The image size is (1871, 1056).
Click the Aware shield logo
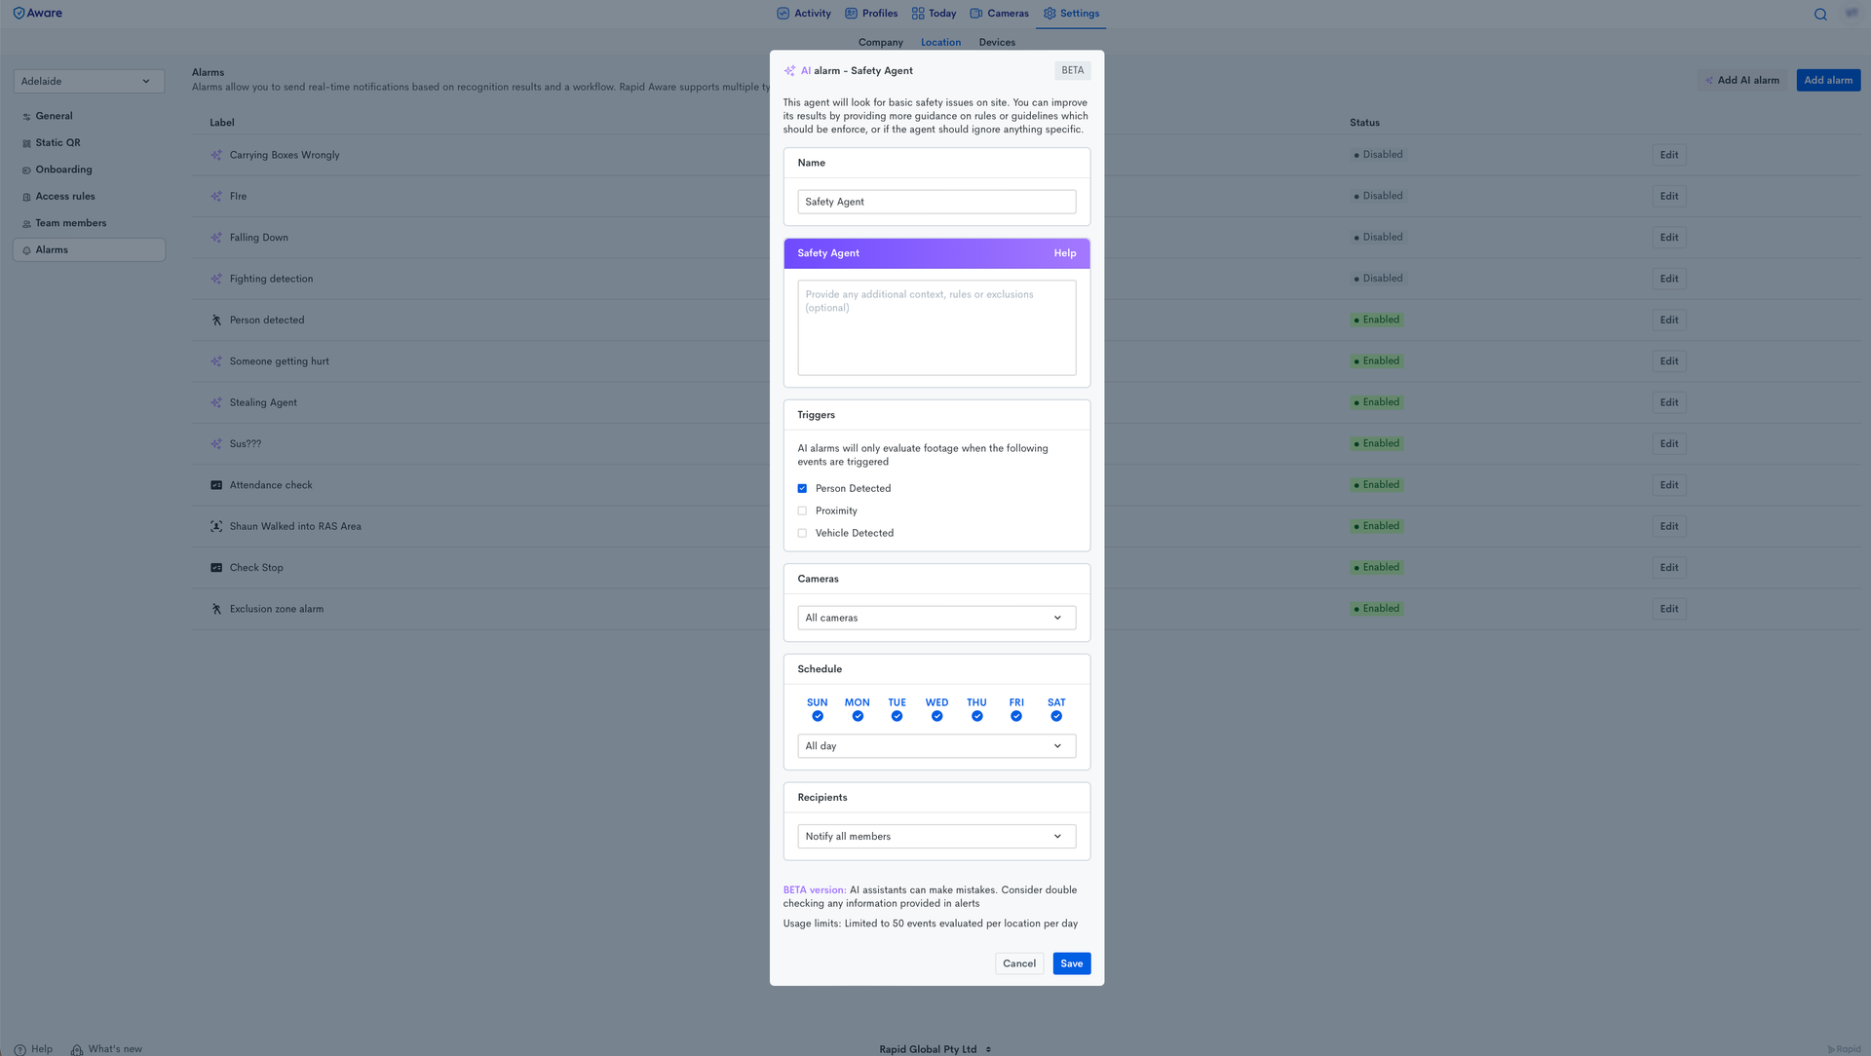click(x=19, y=14)
